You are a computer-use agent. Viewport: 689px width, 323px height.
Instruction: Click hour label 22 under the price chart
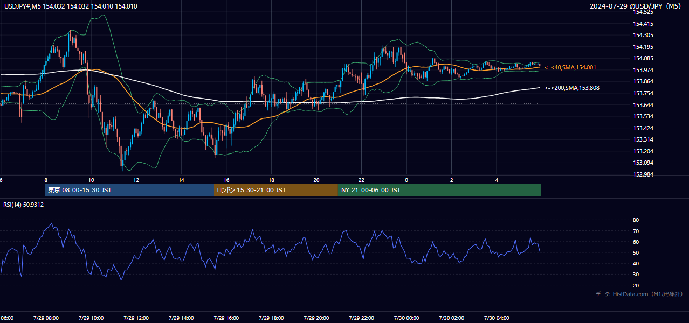361,180
